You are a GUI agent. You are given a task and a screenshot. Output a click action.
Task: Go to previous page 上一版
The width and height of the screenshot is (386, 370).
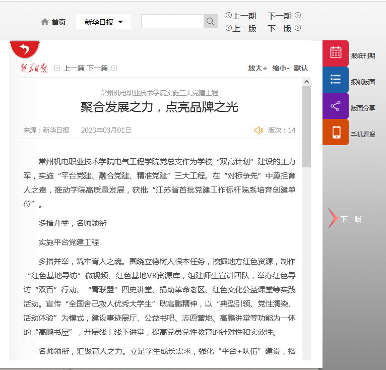(x=241, y=29)
